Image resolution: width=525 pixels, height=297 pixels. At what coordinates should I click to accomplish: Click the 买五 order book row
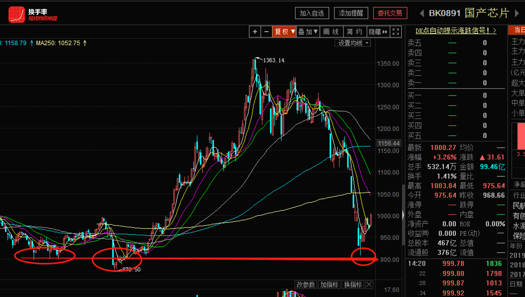456,136
